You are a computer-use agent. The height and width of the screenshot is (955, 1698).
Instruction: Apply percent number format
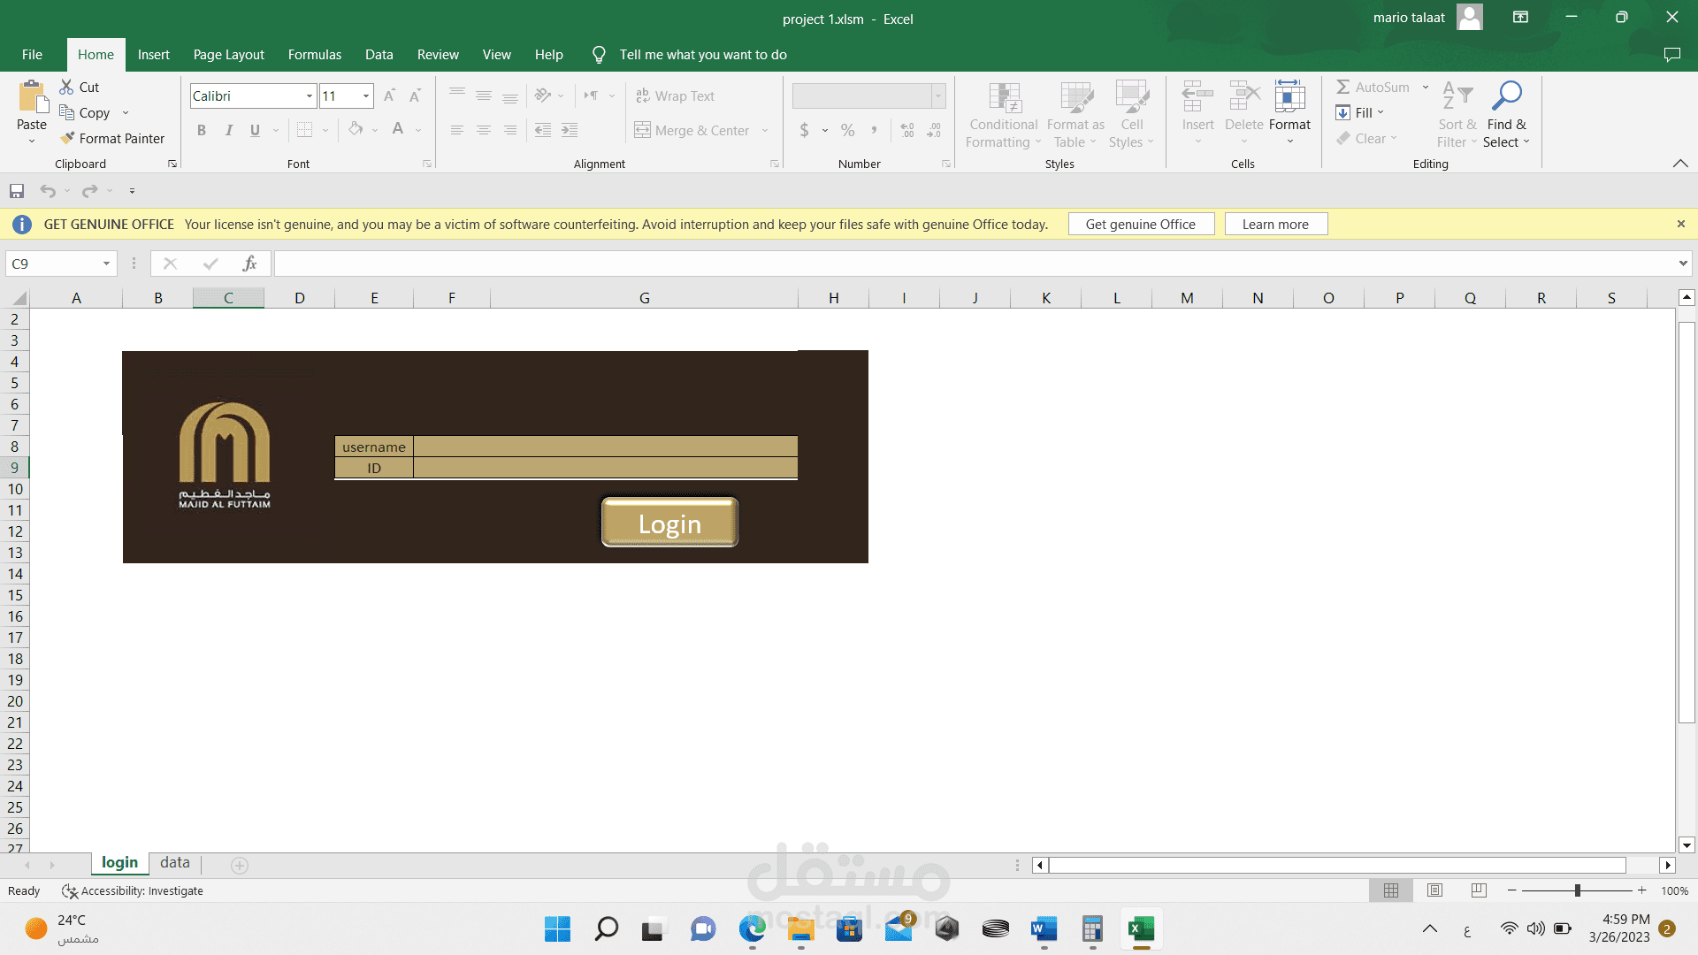point(846,130)
